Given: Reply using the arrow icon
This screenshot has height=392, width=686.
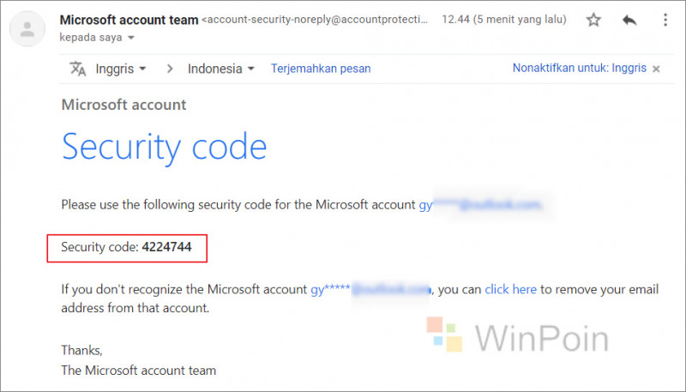Looking at the screenshot, I should coord(629,20).
